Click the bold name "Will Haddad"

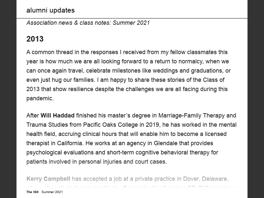pyautogui.click(x=57, y=115)
